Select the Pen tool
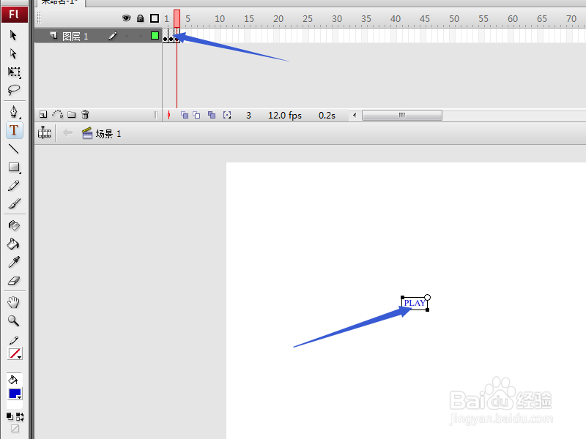The width and height of the screenshot is (586, 439). pos(15,111)
